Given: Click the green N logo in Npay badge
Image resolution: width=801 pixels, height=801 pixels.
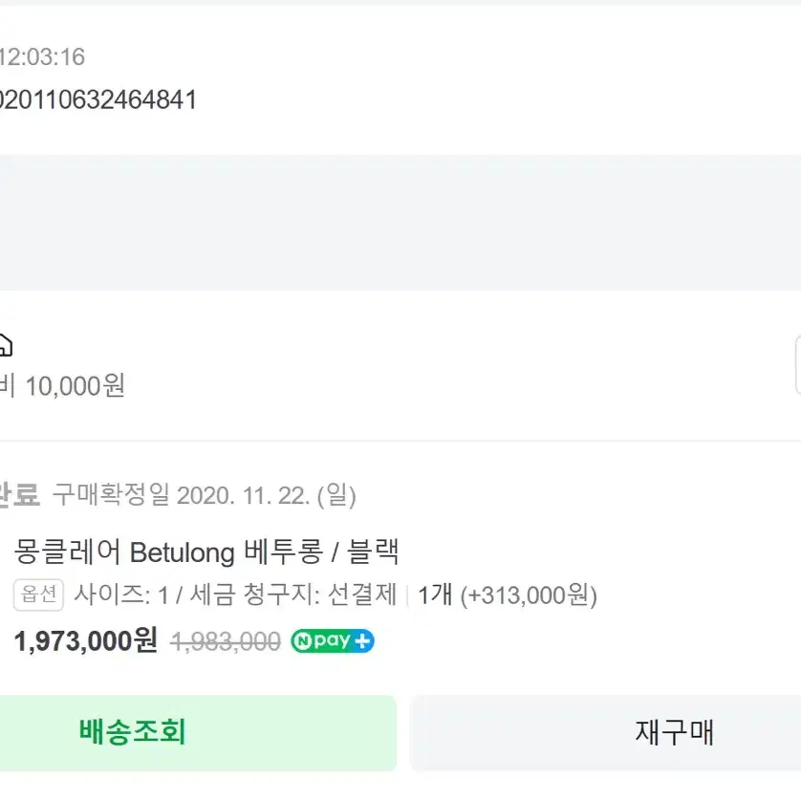Looking at the screenshot, I should point(302,641).
